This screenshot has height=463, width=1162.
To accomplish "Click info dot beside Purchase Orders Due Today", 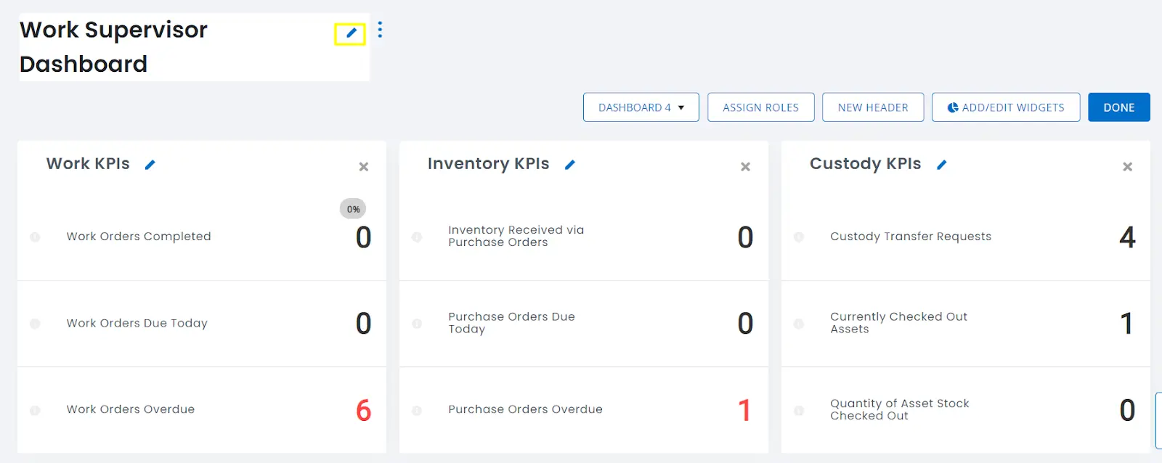I will [417, 324].
